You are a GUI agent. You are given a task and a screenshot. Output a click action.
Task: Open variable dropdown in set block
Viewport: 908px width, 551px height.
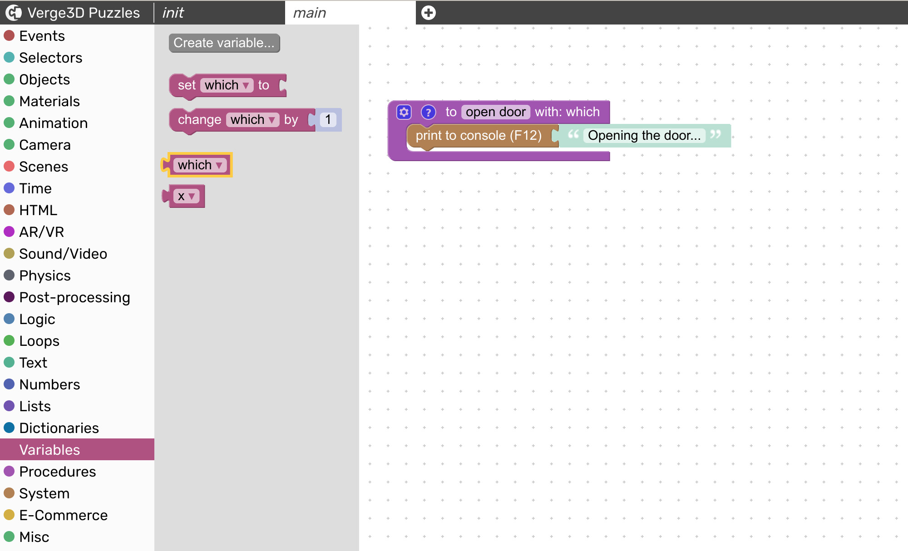[246, 85]
